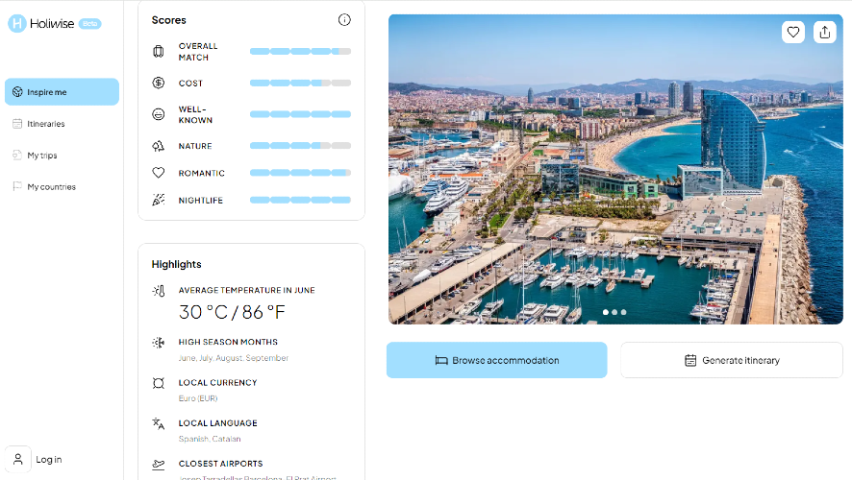This screenshot has width=852, height=480.
Task: Open the Inspire me section
Action: (62, 91)
